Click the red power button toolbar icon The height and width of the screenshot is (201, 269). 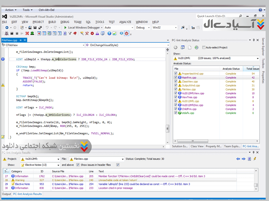[127, 33]
